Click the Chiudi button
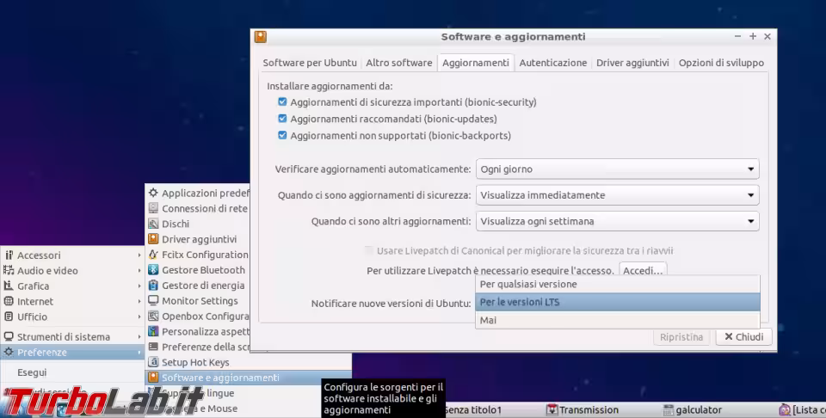The height and width of the screenshot is (418, 826). coord(743,337)
